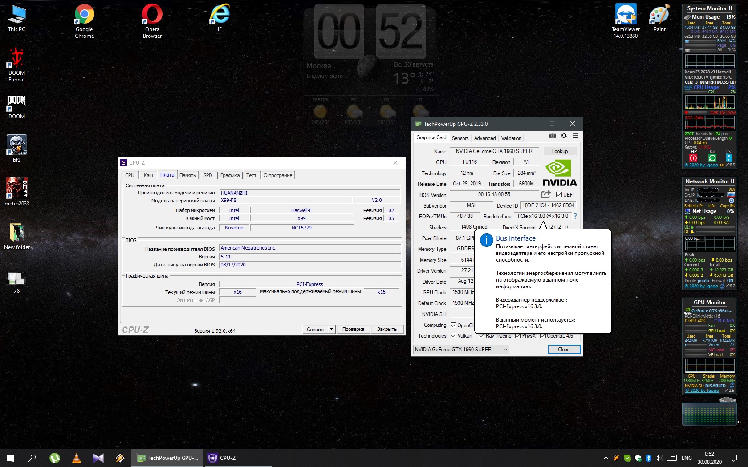Click the green Bal power plan icon

(712, 158)
